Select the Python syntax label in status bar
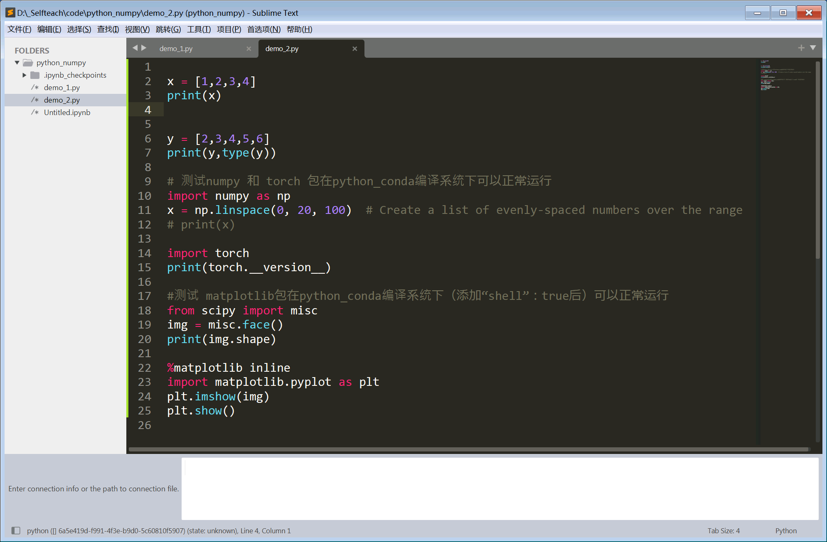 tap(786, 530)
